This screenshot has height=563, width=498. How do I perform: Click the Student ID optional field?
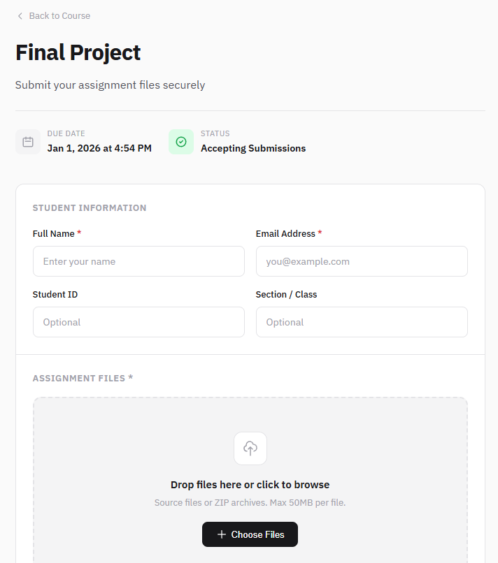(138, 321)
